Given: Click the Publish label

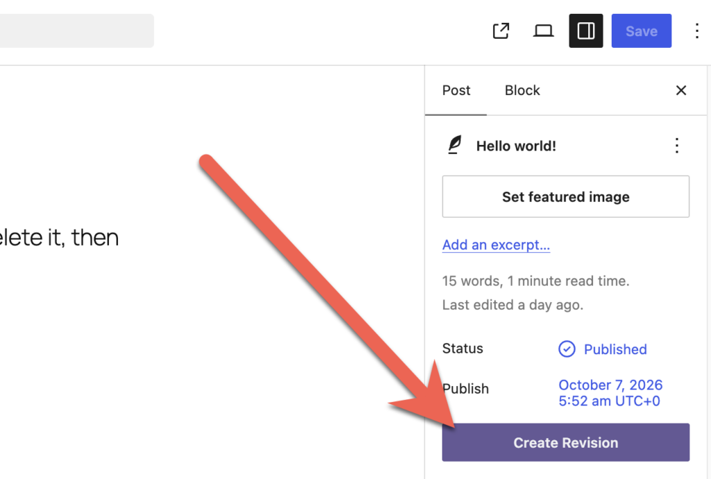Looking at the screenshot, I should [466, 389].
